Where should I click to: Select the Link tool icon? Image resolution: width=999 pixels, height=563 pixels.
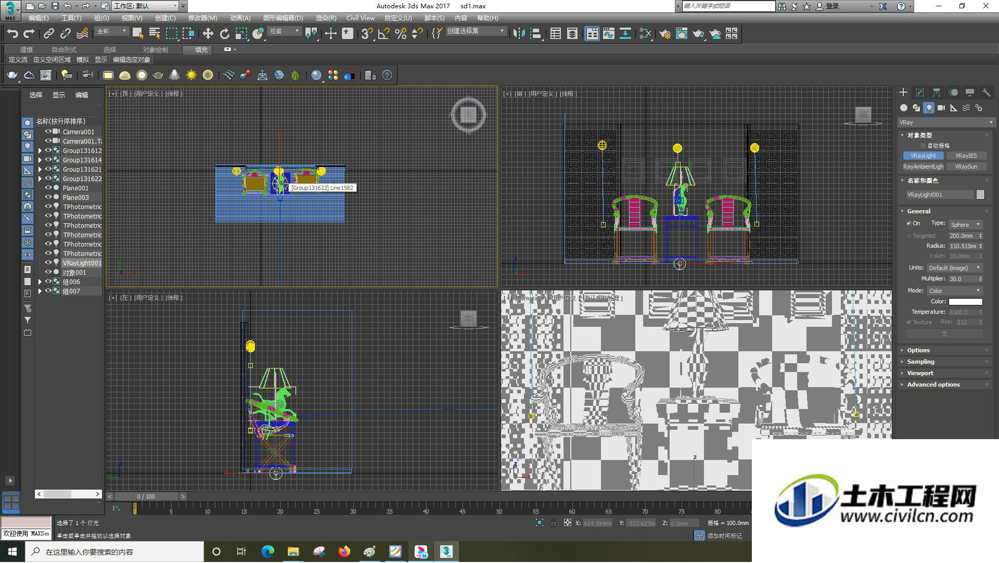click(48, 34)
